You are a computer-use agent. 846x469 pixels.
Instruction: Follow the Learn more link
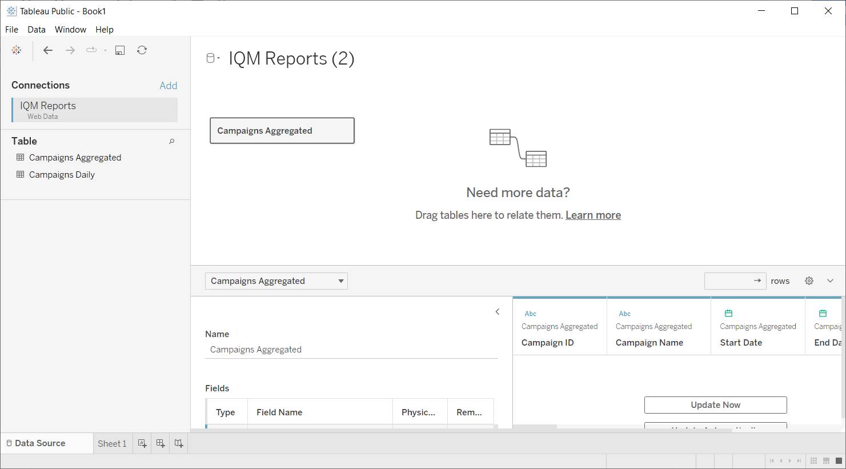coord(593,215)
